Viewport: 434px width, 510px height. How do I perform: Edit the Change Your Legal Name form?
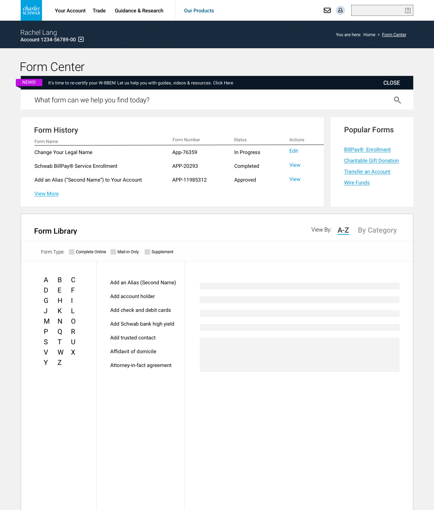(x=293, y=151)
